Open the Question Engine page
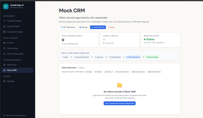This screenshot has width=203, height=118. tap(18, 21)
